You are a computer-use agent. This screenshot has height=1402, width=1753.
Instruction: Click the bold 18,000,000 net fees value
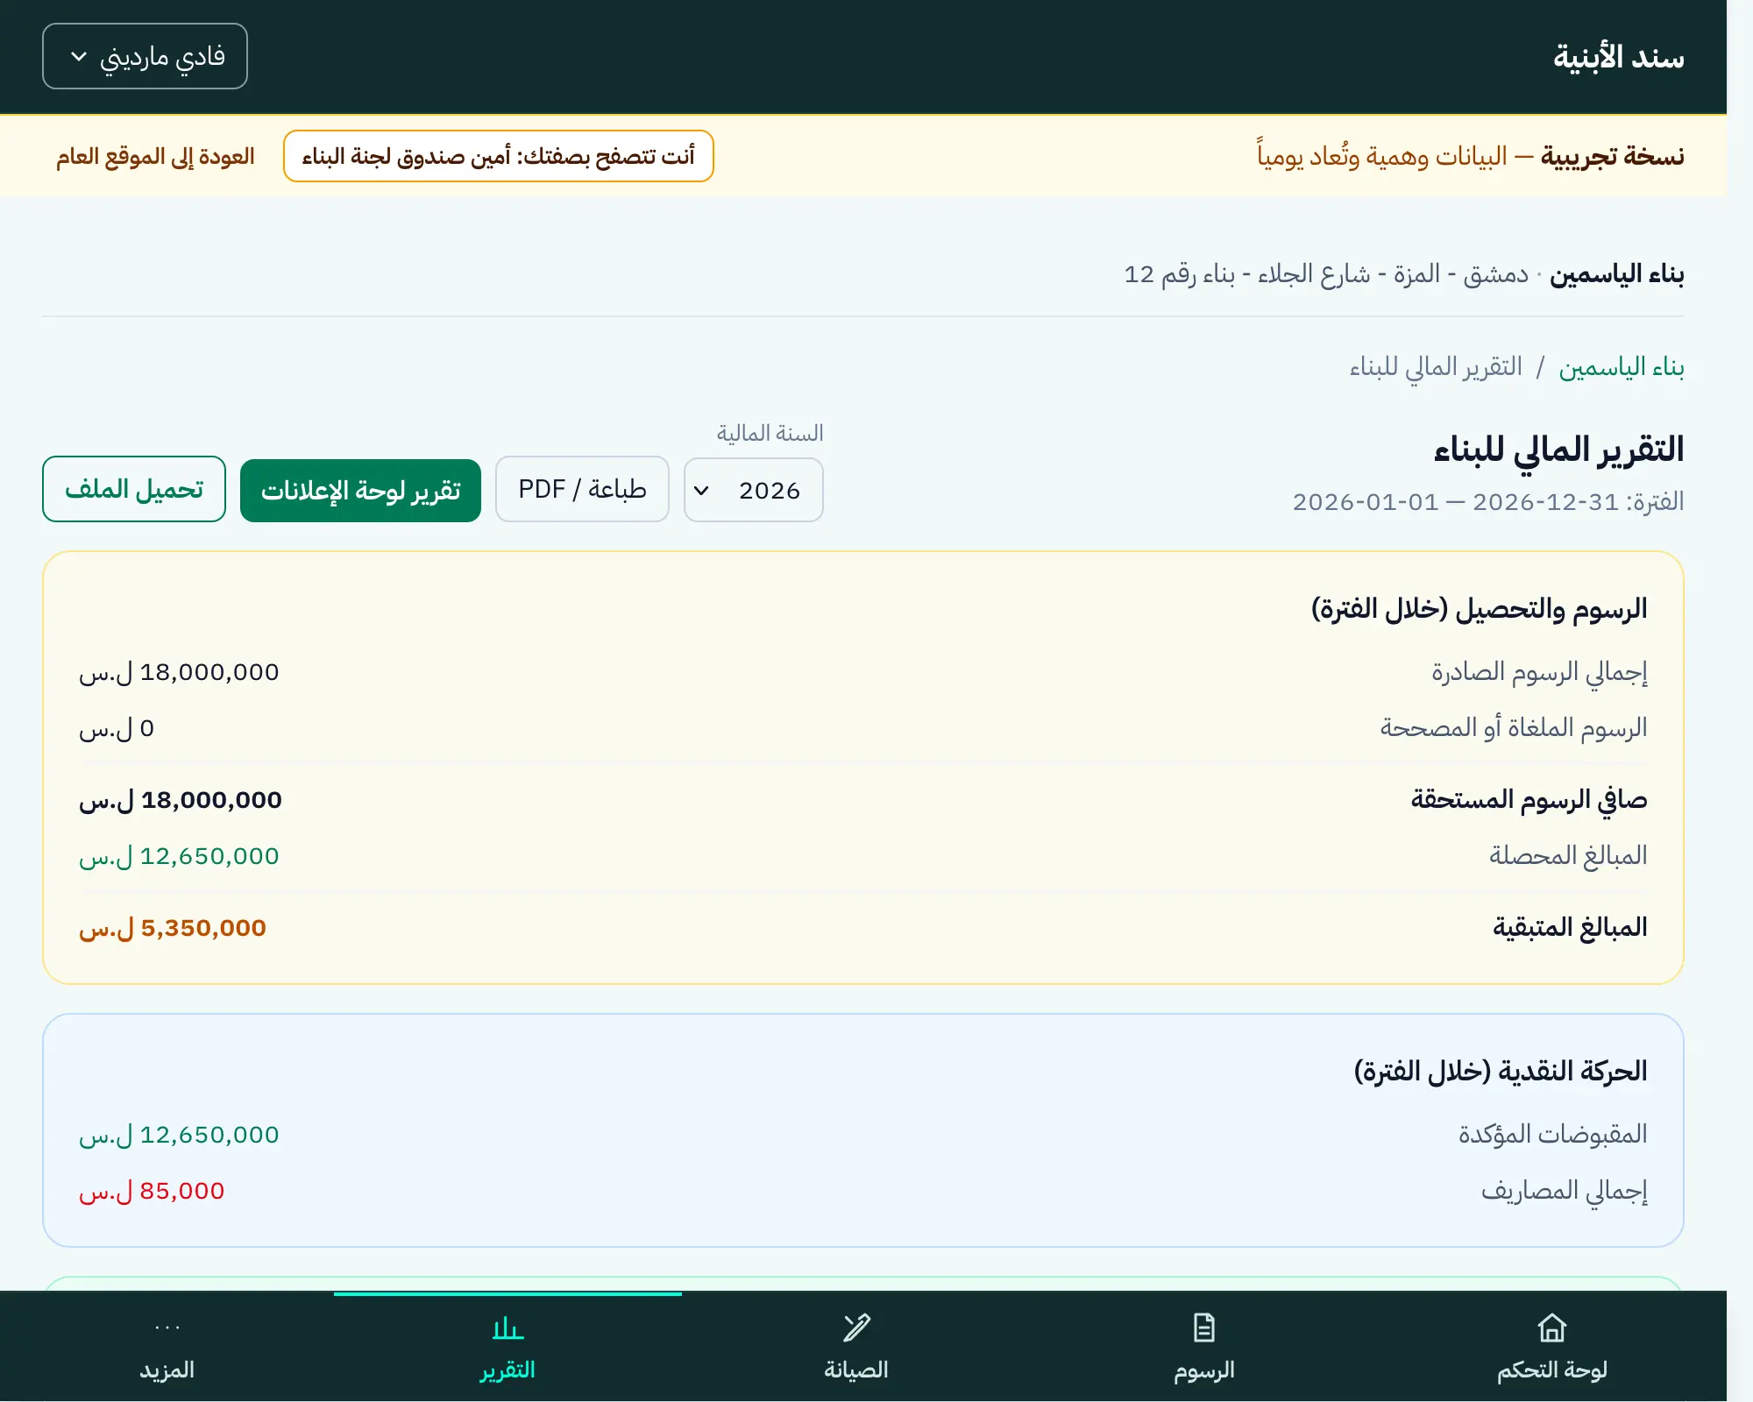(x=181, y=801)
